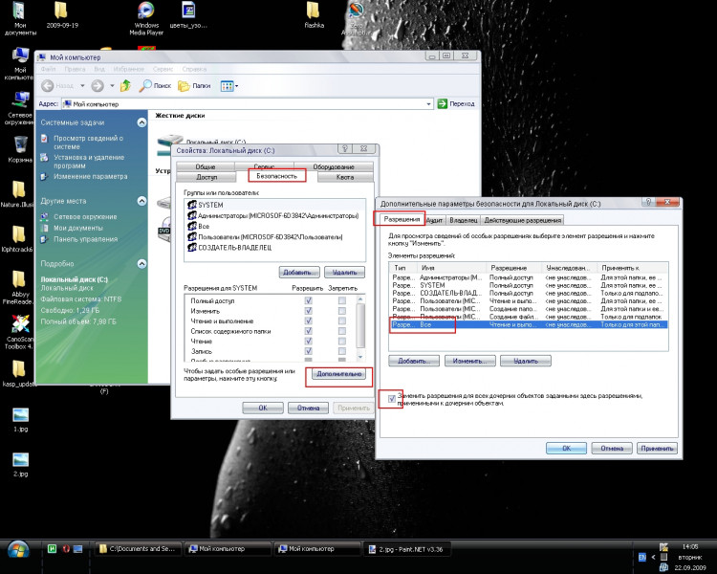Select the CanoScan Toolbox desktop icon
This screenshot has width=717, height=574.
[19, 332]
